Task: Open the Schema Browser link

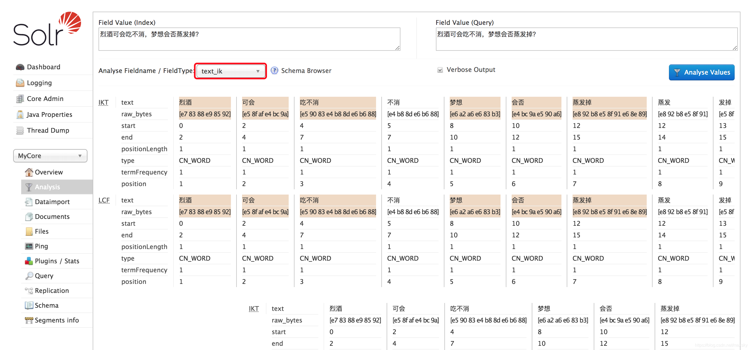Action: pos(306,71)
